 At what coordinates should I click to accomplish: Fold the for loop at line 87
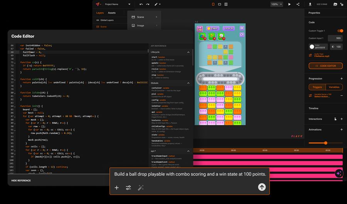15,117
